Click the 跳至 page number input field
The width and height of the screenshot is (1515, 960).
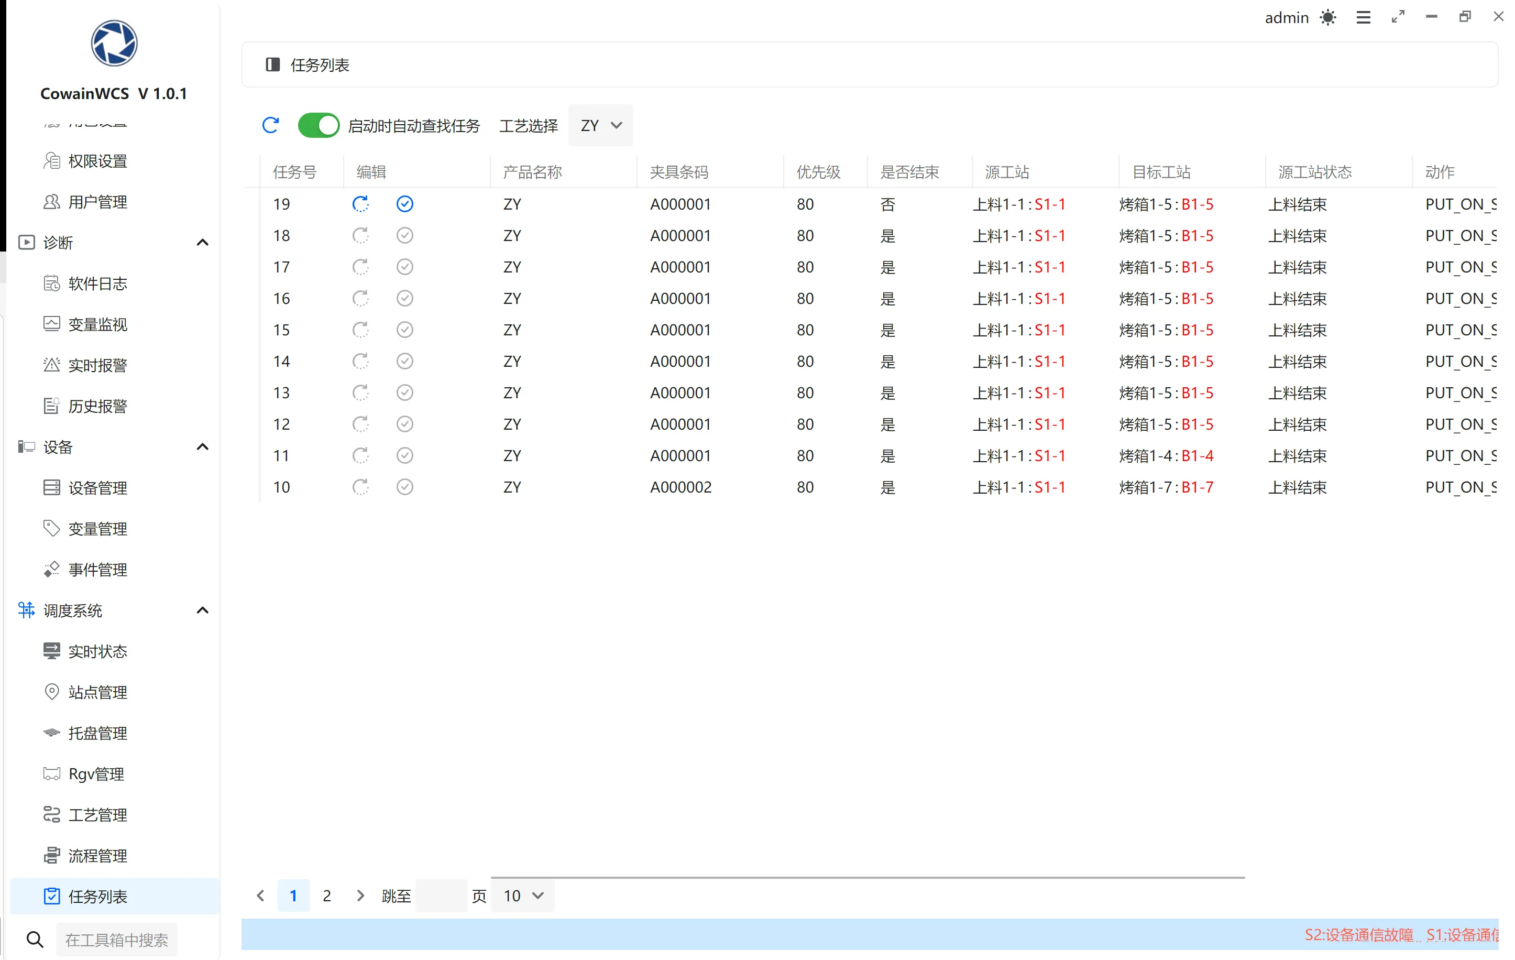pyautogui.click(x=442, y=895)
